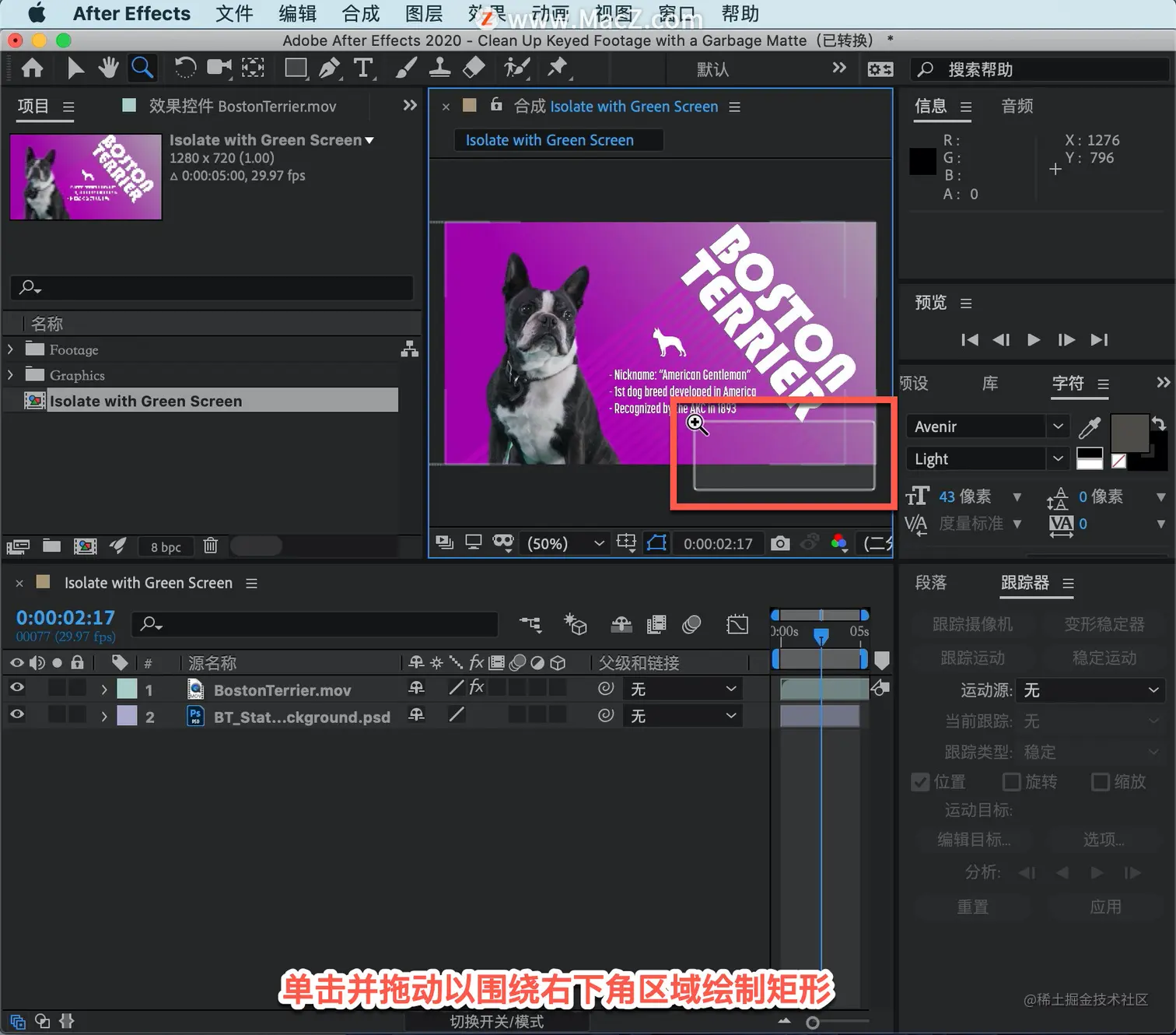Toggle the composition viewer lock icon
Image resolution: width=1176 pixels, height=1035 pixels.
point(496,105)
